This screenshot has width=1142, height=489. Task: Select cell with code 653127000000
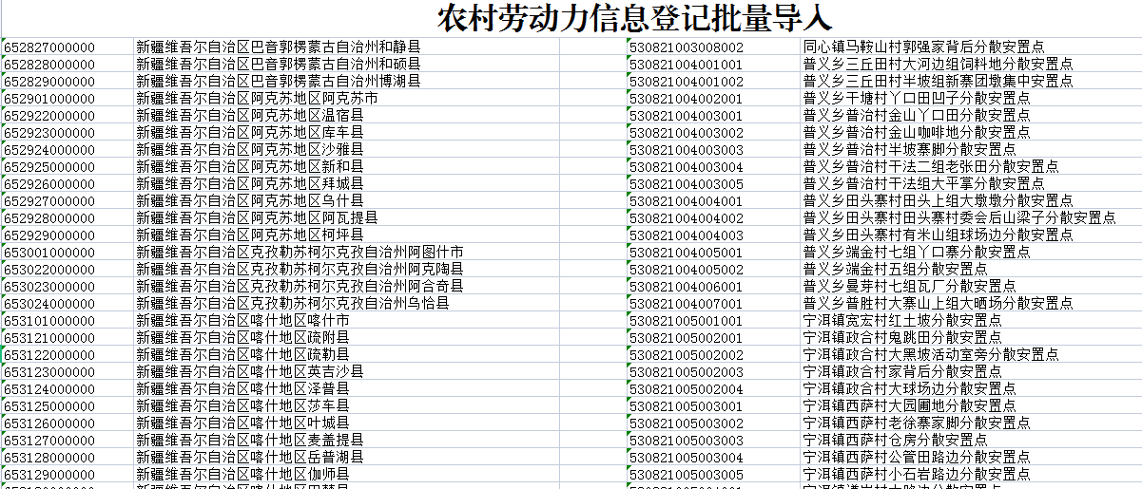coord(68,441)
